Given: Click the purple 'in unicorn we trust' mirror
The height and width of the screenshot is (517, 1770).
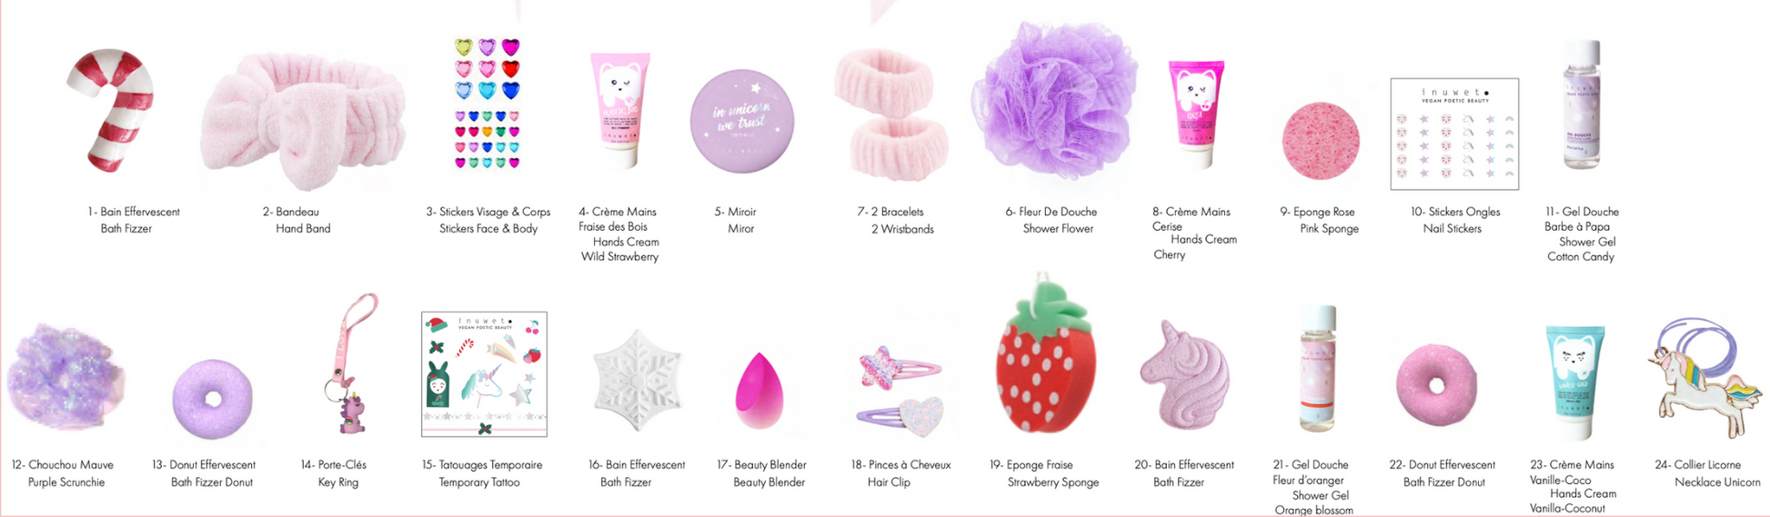Looking at the screenshot, I should 741,121.
